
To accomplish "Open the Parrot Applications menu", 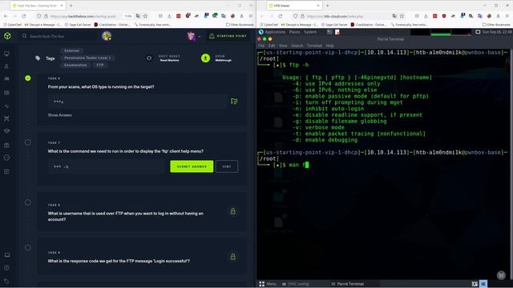I will (272, 32).
